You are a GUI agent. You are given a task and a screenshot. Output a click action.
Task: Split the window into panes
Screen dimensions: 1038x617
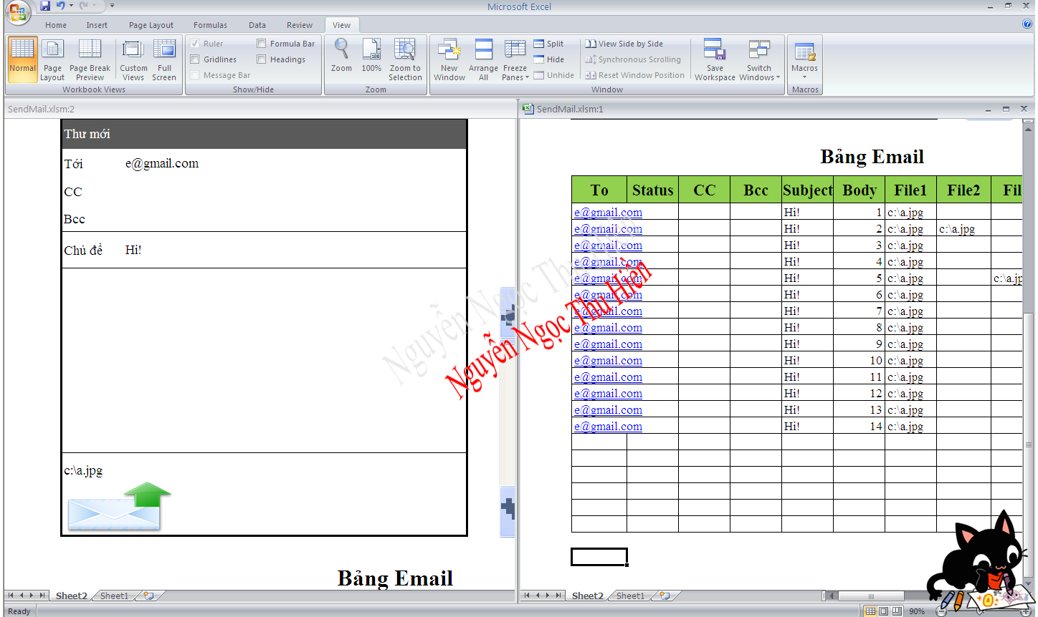[x=549, y=44]
